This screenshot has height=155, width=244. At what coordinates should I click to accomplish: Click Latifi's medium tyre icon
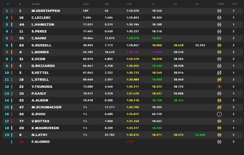tap(219, 135)
